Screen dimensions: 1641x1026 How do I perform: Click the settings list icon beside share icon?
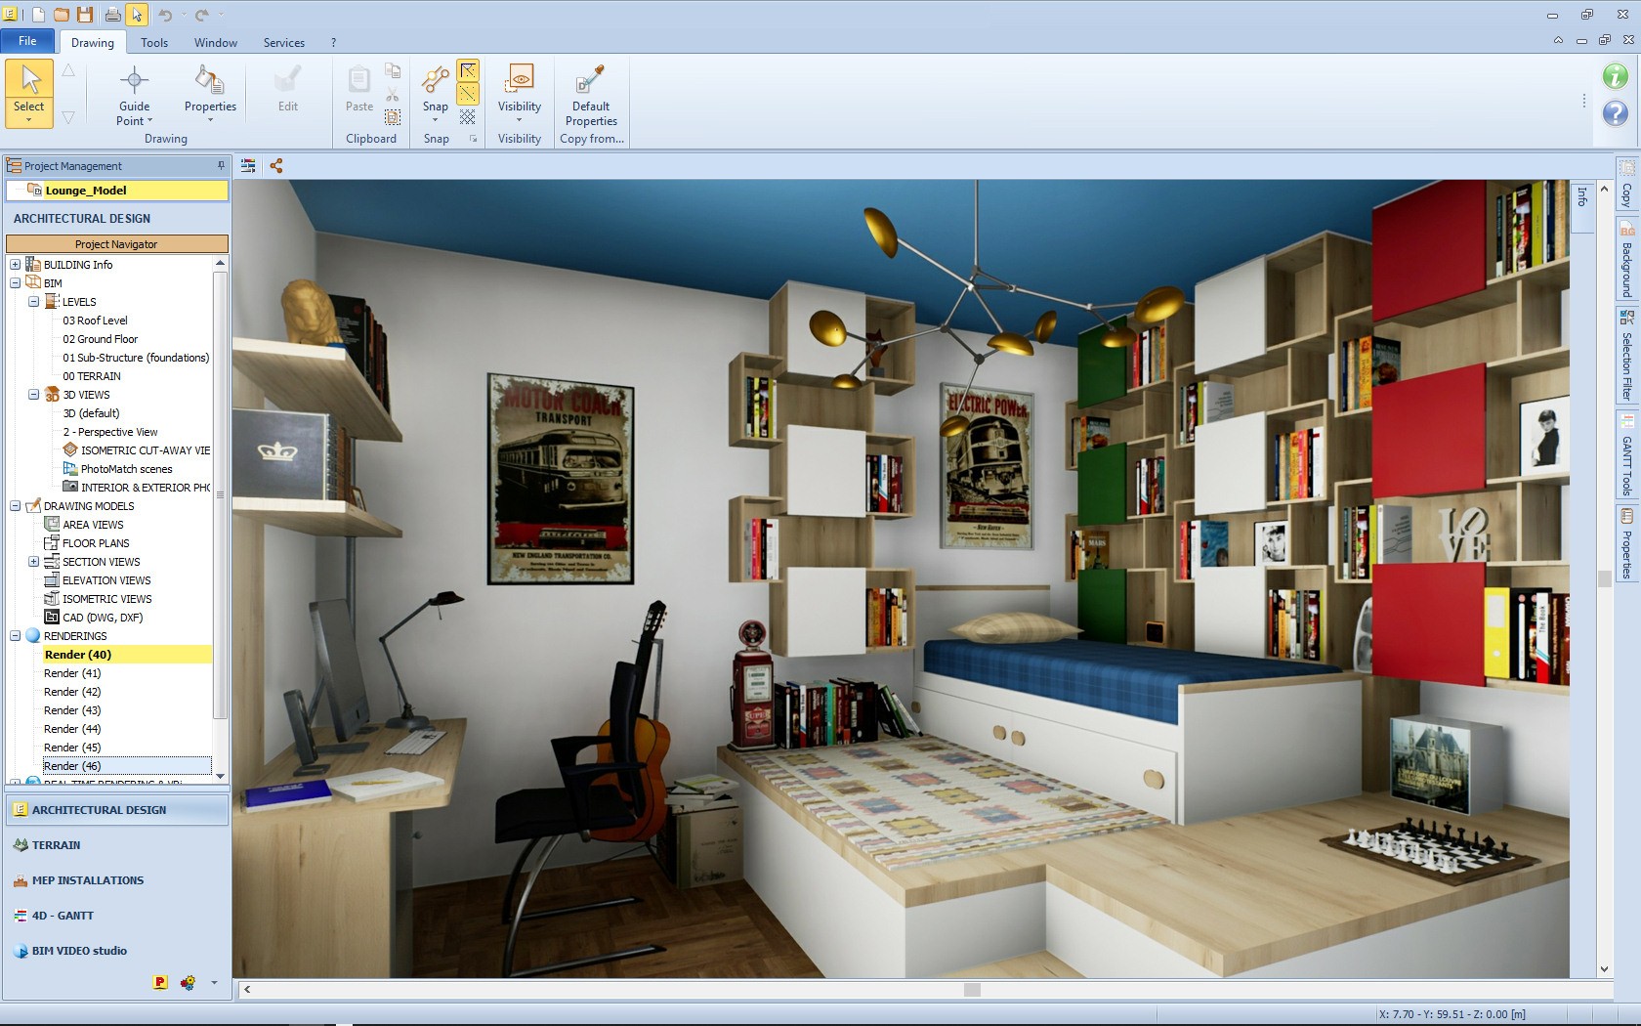[248, 166]
